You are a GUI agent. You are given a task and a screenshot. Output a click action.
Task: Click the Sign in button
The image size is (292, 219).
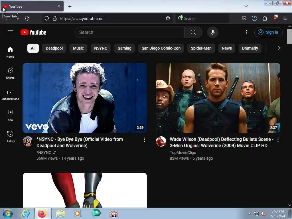[x=268, y=32]
